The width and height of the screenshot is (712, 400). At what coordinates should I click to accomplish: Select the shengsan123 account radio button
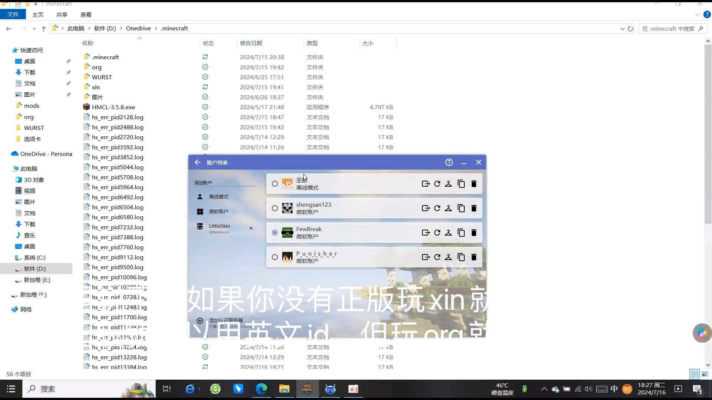[x=275, y=208]
